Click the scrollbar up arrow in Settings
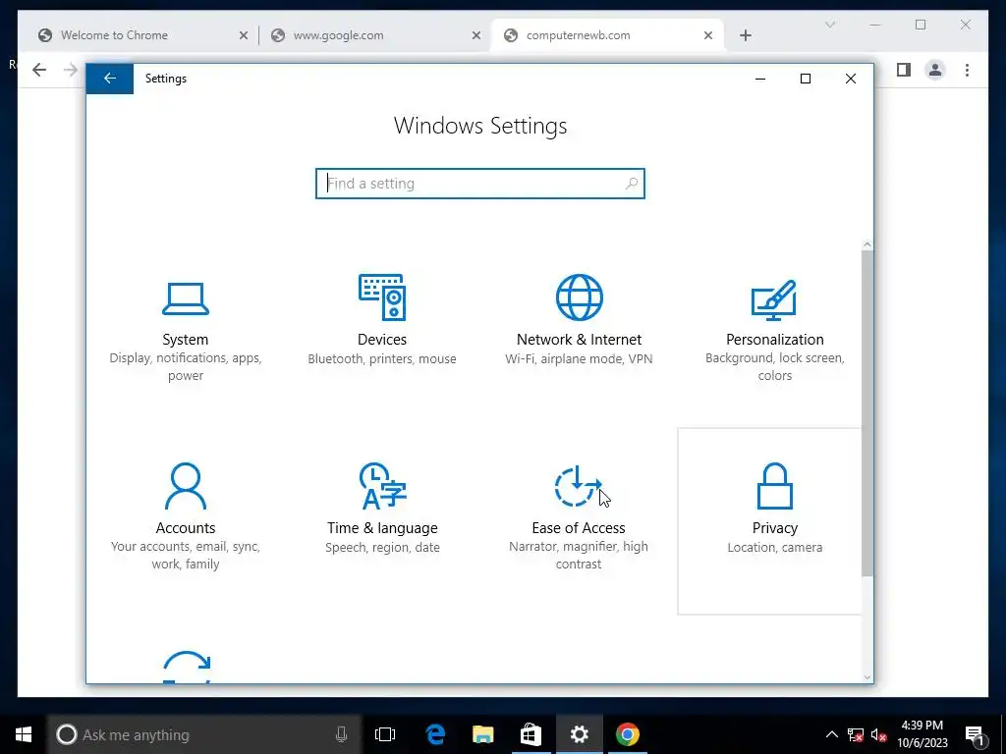1006x754 pixels. tap(867, 244)
